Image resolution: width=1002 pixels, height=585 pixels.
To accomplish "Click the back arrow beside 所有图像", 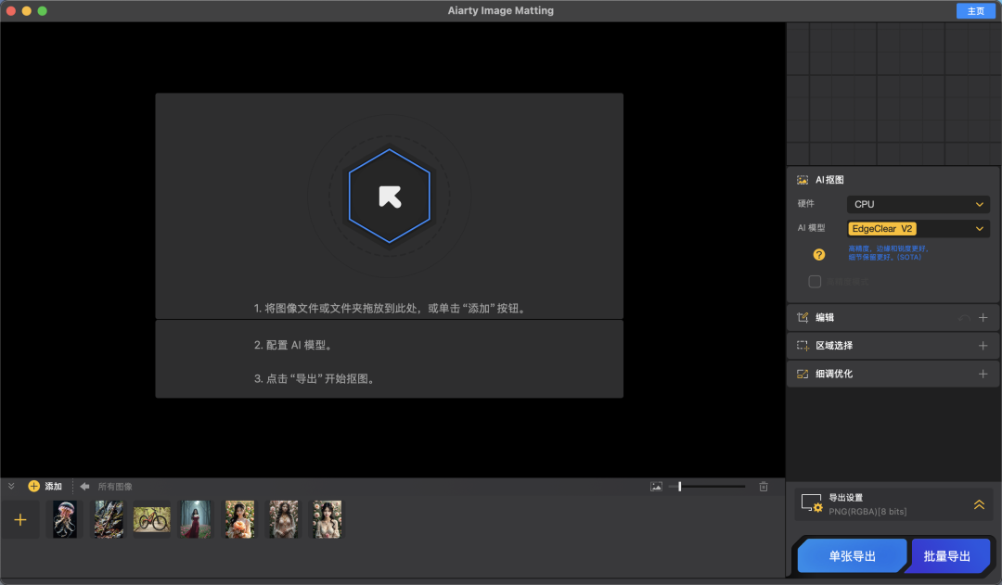I will pos(84,486).
